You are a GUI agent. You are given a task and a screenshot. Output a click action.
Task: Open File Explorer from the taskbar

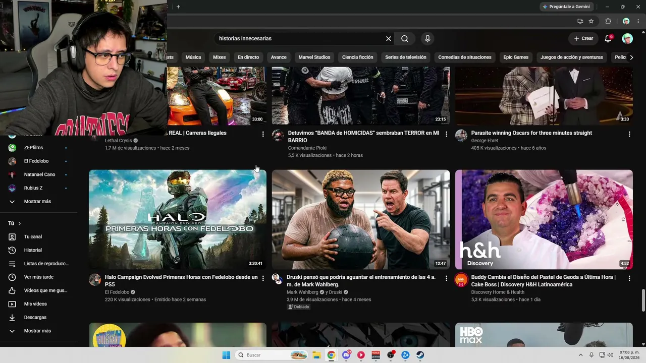(316, 355)
